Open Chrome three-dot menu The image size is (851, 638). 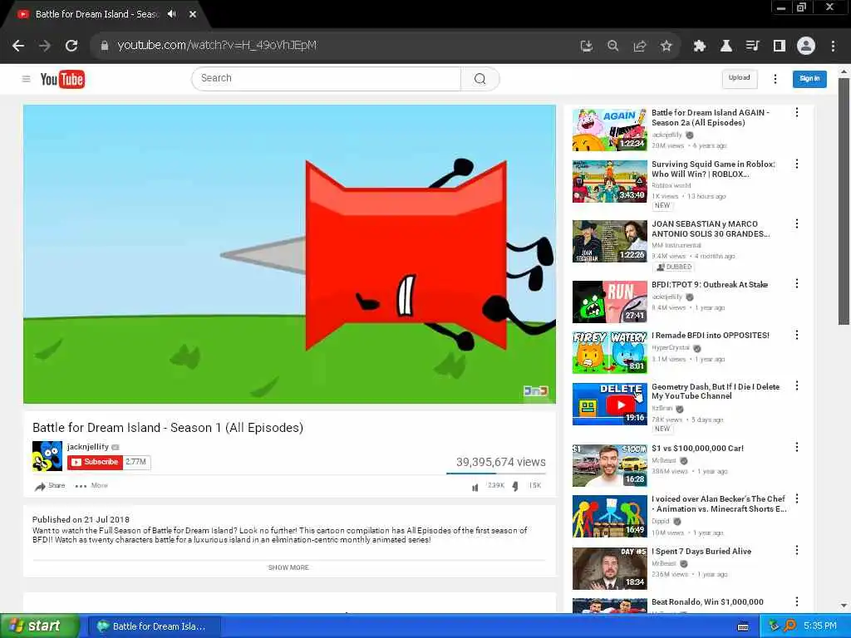point(833,47)
